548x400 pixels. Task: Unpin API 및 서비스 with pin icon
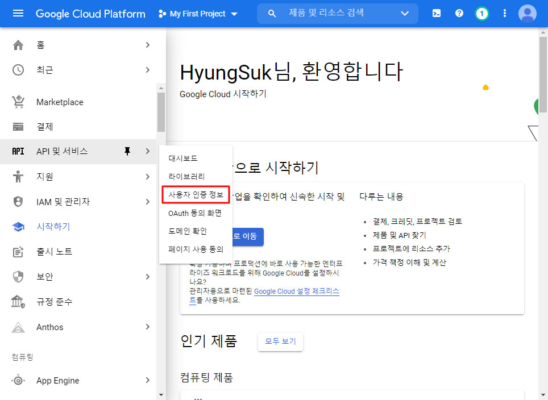coord(127,151)
